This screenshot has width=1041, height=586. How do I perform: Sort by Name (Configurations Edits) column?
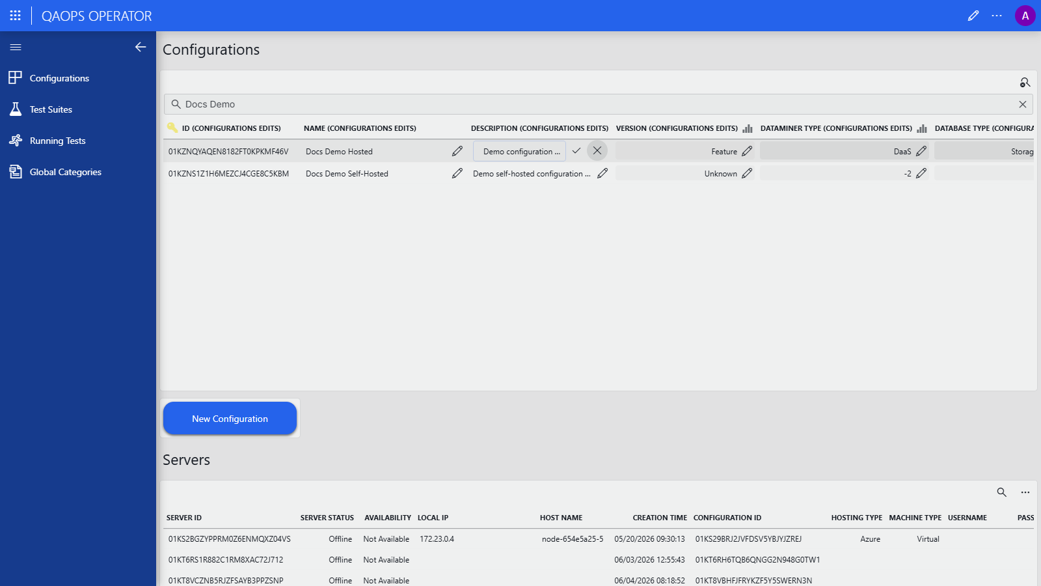pyautogui.click(x=360, y=128)
